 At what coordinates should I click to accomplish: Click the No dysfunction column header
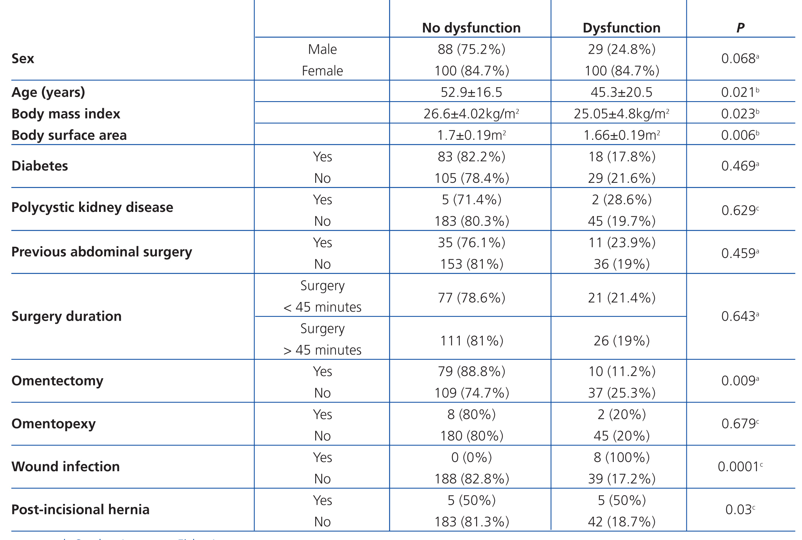471,28
